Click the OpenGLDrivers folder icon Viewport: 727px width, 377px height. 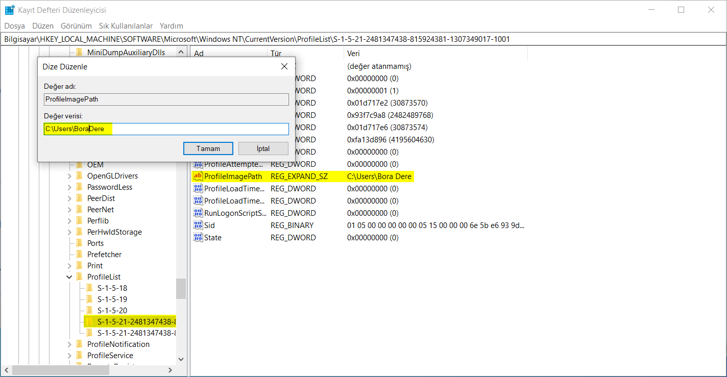(x=79, y=176)
